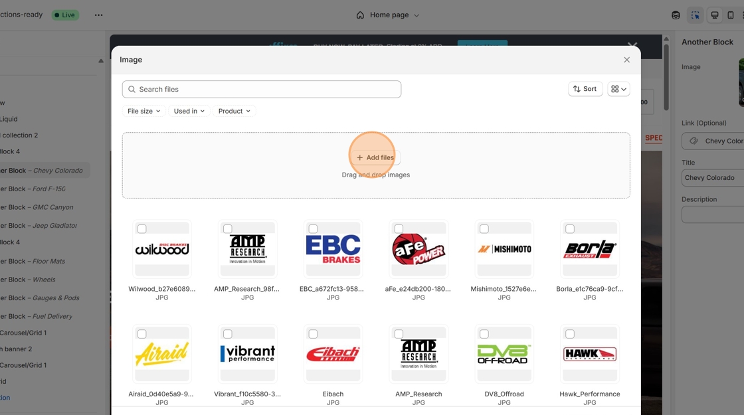The image size is (744, 415).
Task: Focus the Description text field
Action: [x=713, y=214]
